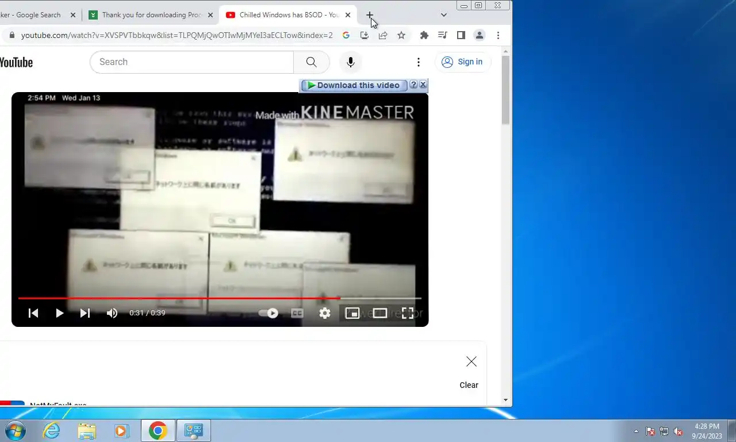
Task: Submit search with magnifier button
Action: coord(311,62)
